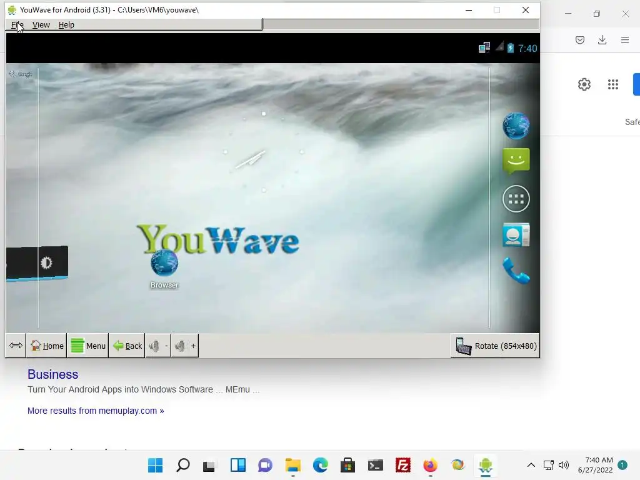This screenshot has width=640, height=480.
Task: Tap the analog clock widget
Action: pyautogui.click(x=264, y=152)
